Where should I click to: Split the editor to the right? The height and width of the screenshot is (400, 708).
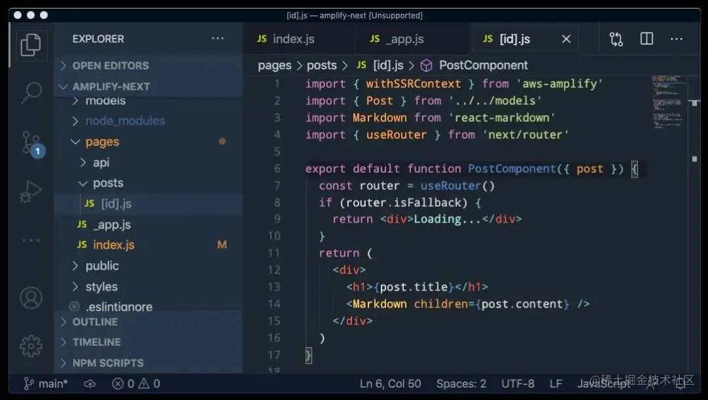click(x=646, y=39)
